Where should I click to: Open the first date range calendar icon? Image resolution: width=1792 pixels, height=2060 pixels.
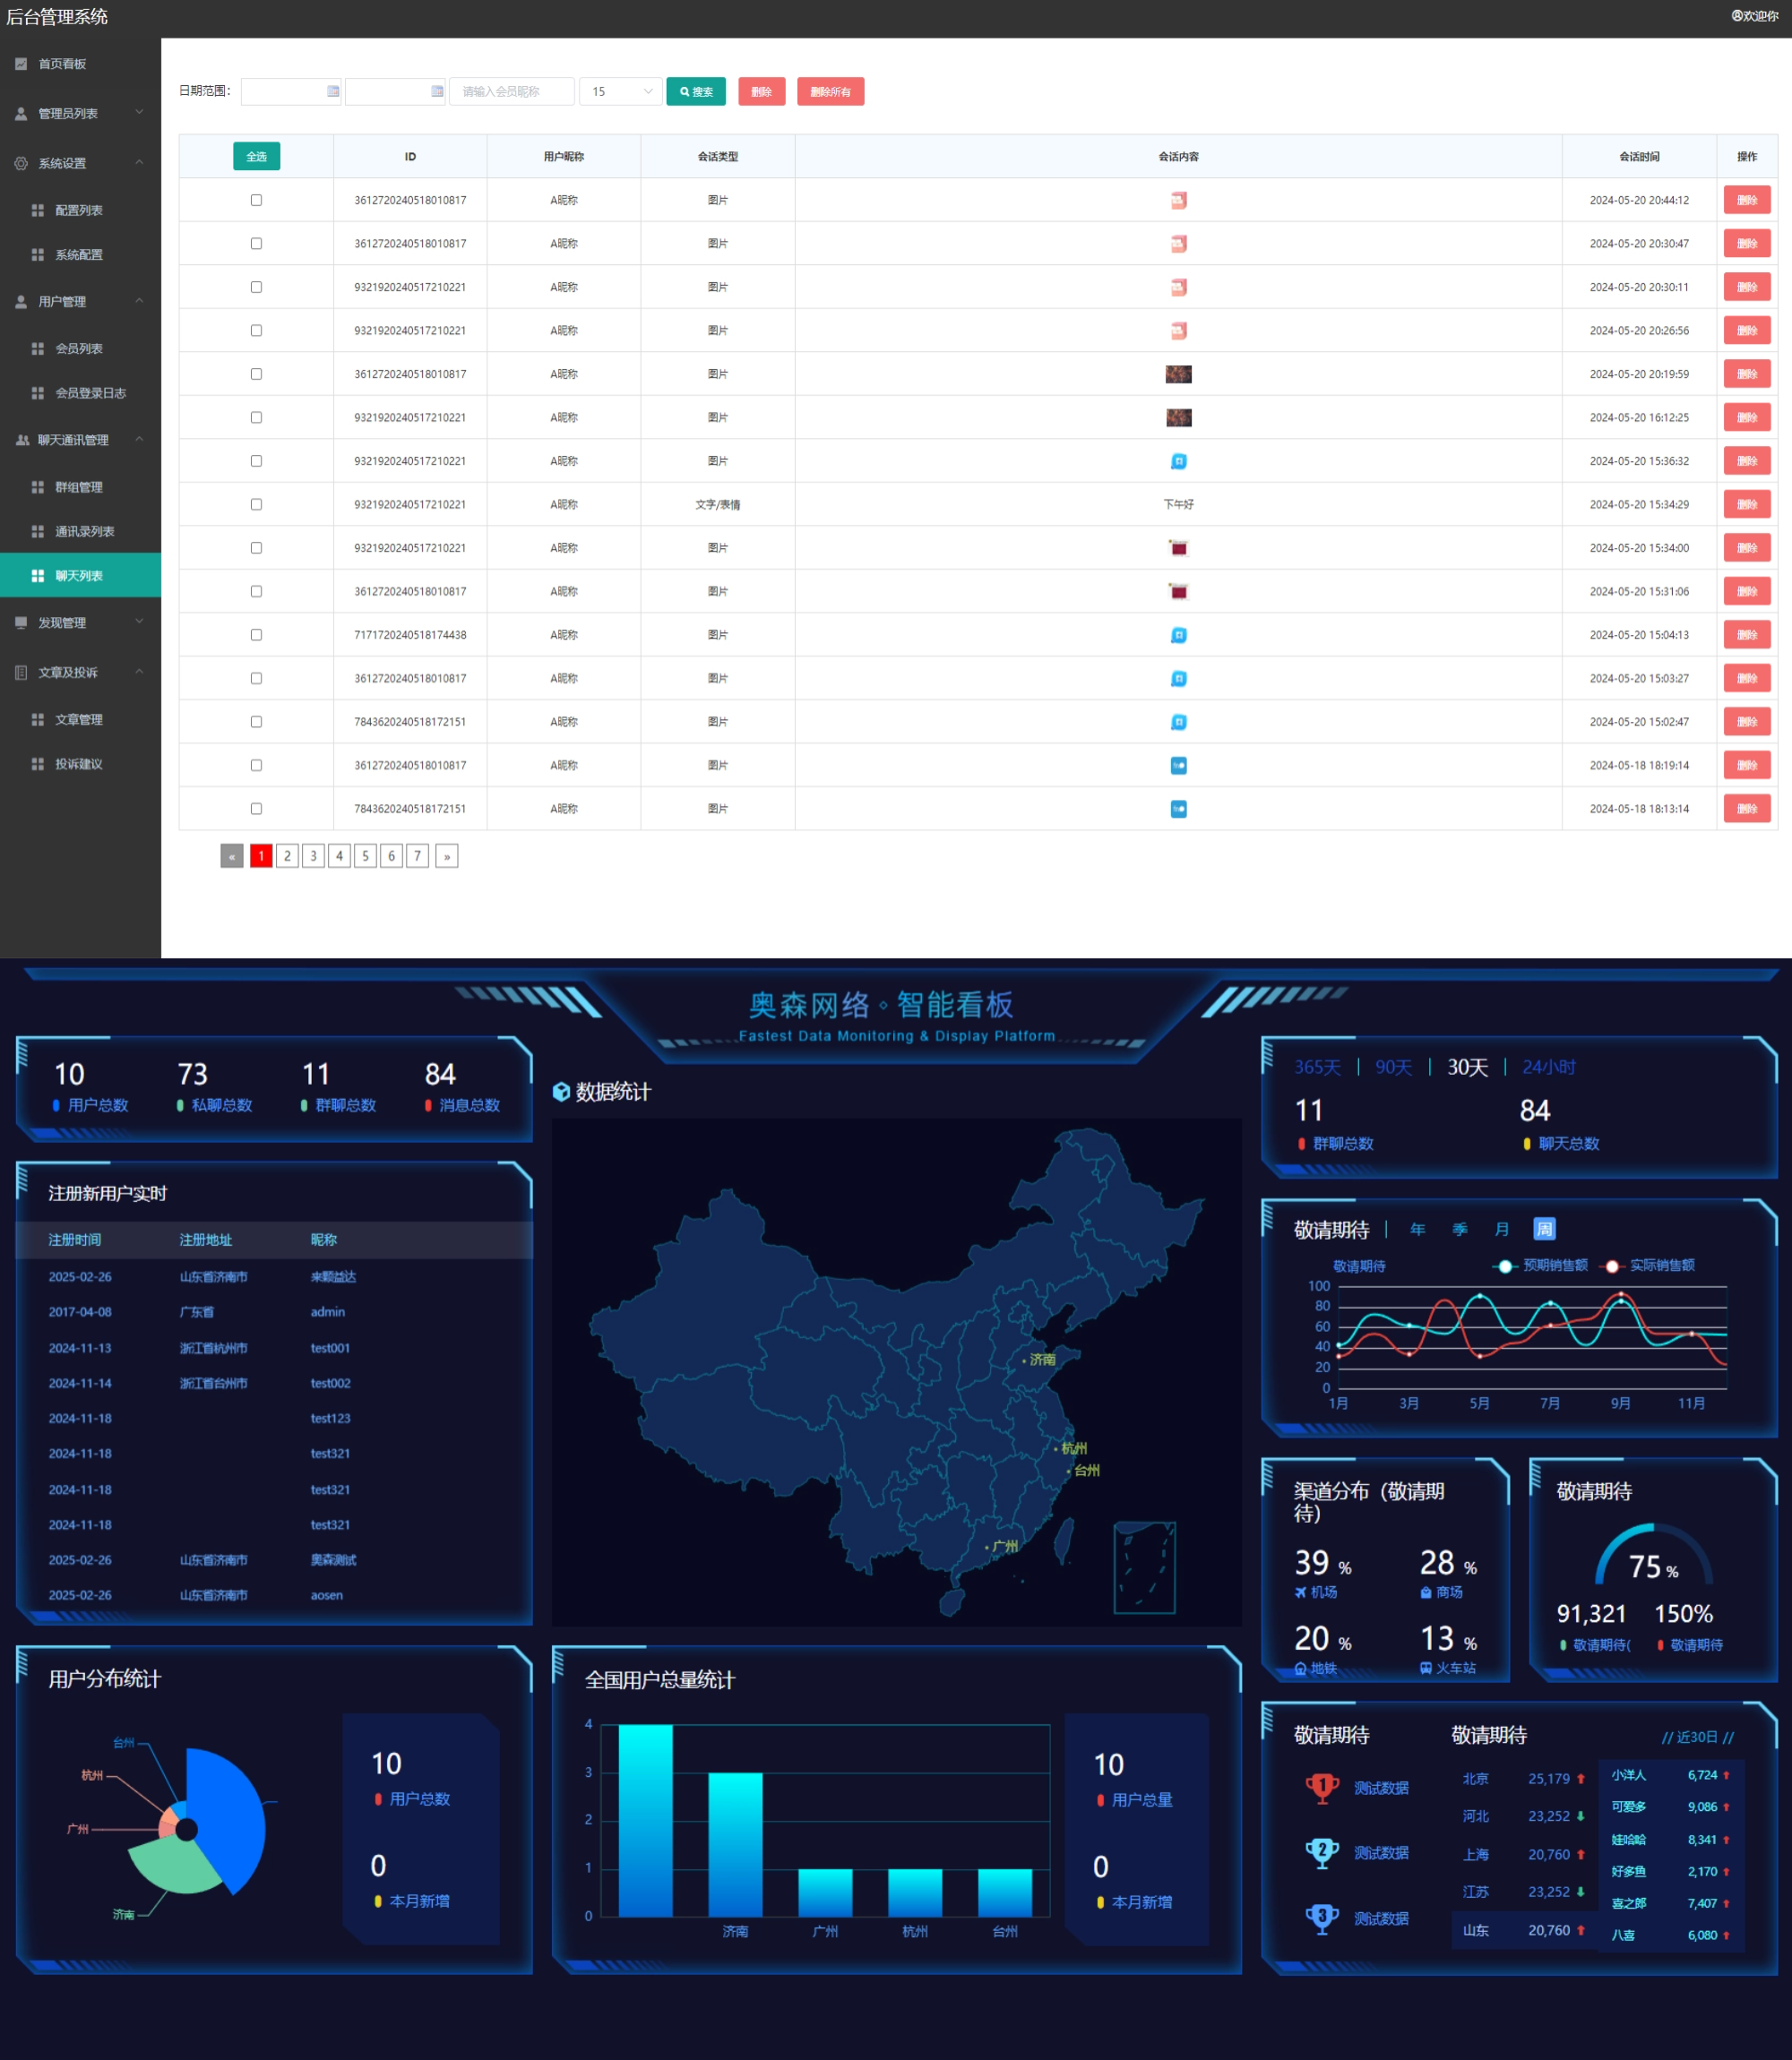click(x=333, y=91)
